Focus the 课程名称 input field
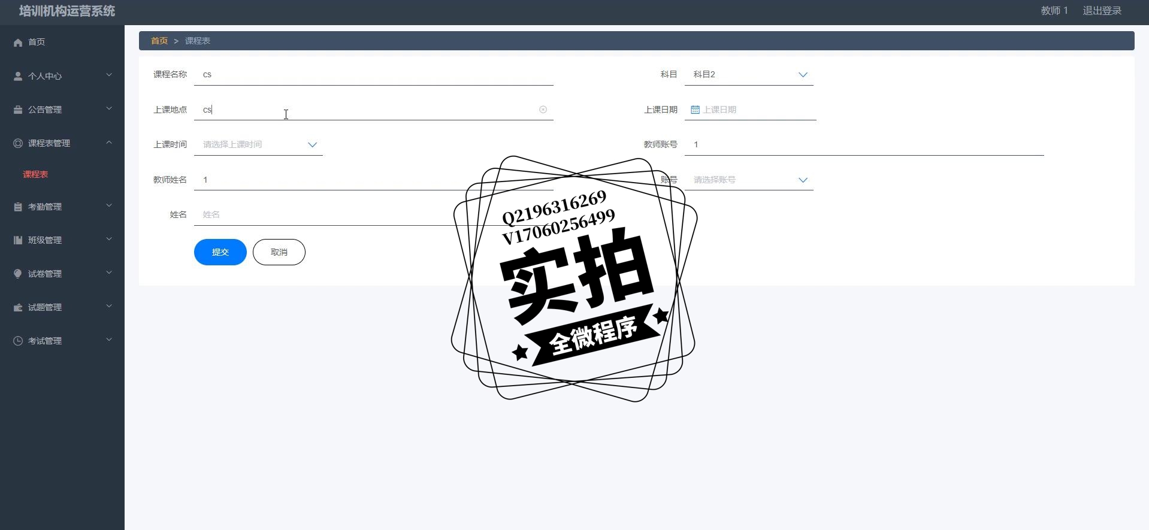Screen dimensions: 1149x530 (x=374, y=75)
